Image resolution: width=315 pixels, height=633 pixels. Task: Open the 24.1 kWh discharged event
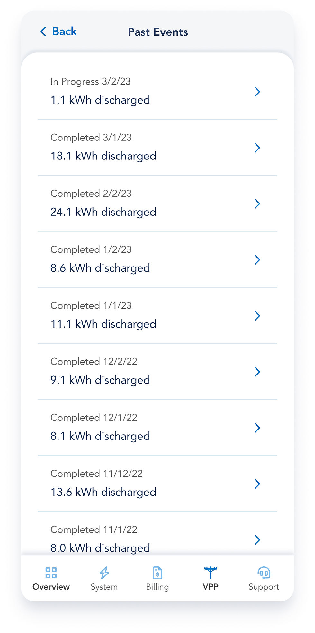click(x=103, y=212)
